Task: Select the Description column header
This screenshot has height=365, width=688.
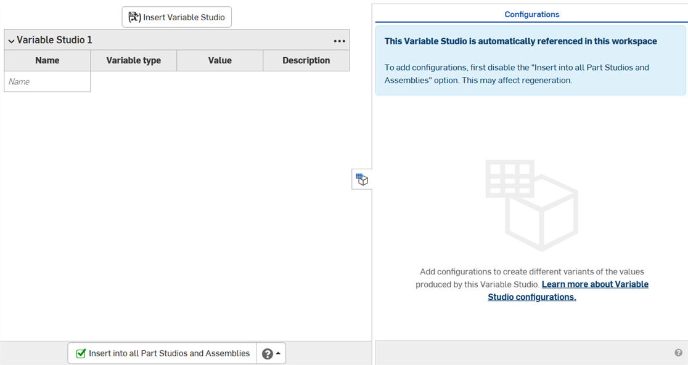Action: click(306, 60)
